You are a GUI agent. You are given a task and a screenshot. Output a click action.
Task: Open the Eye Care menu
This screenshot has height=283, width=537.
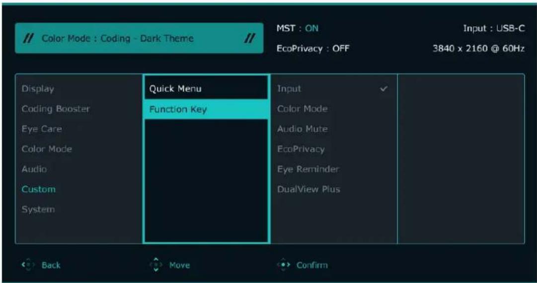(42, 129)
